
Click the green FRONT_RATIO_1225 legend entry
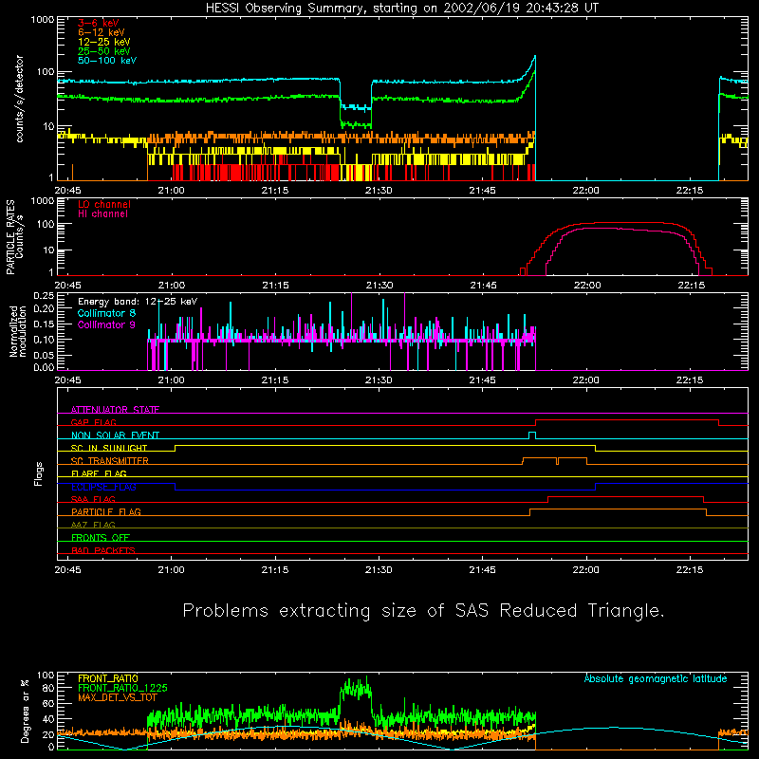tap(122, 688)
